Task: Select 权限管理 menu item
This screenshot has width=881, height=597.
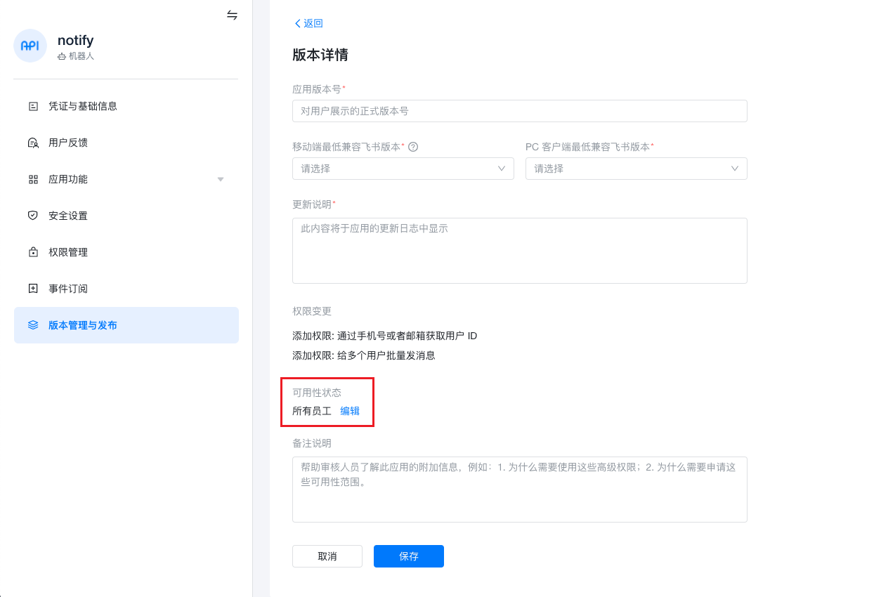Action: coord(68,252)
